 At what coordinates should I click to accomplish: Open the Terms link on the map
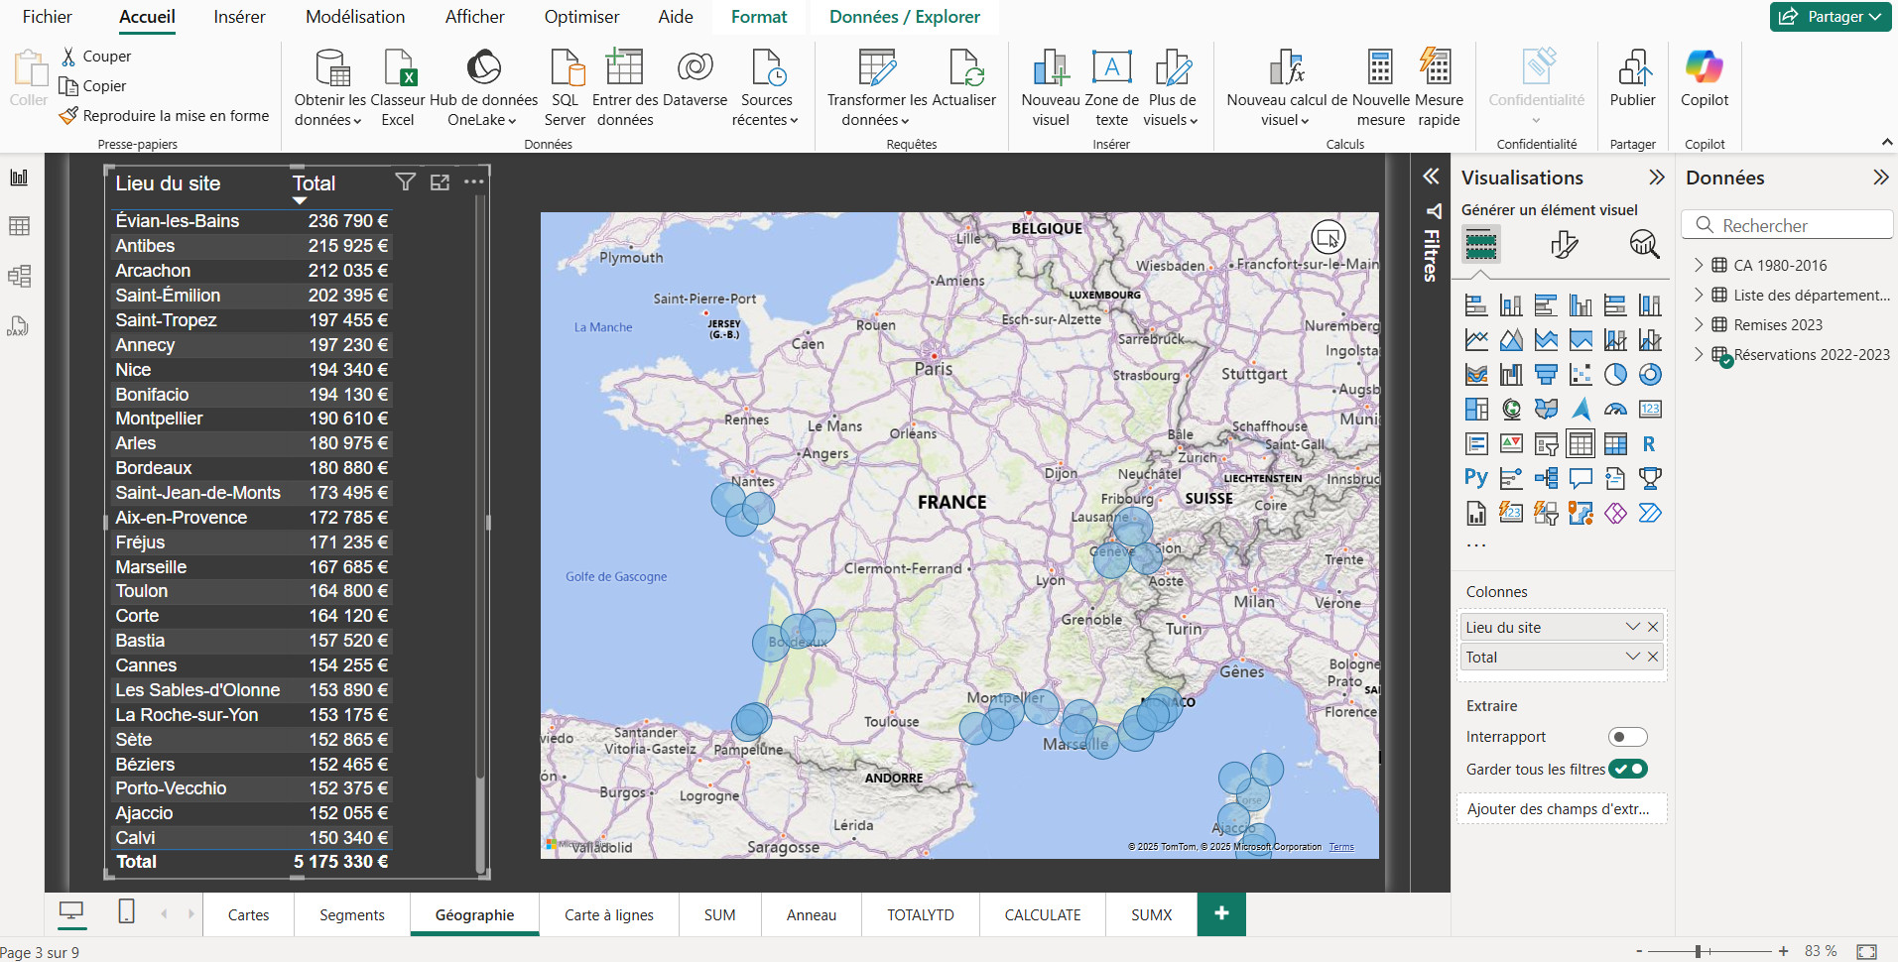tap(1341, 847)
